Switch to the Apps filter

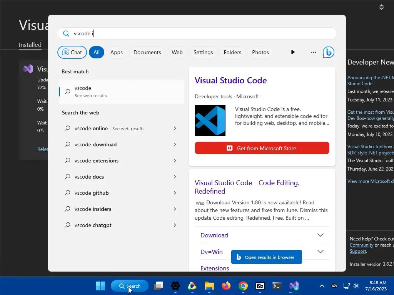[x=116, y=52]
